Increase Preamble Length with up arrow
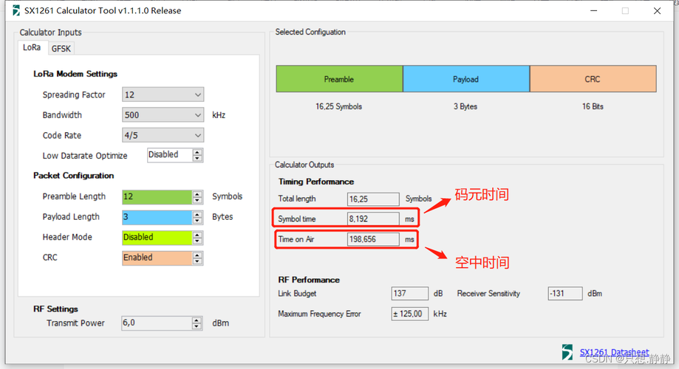Viewport: 679px width, 369px height. 197,194
